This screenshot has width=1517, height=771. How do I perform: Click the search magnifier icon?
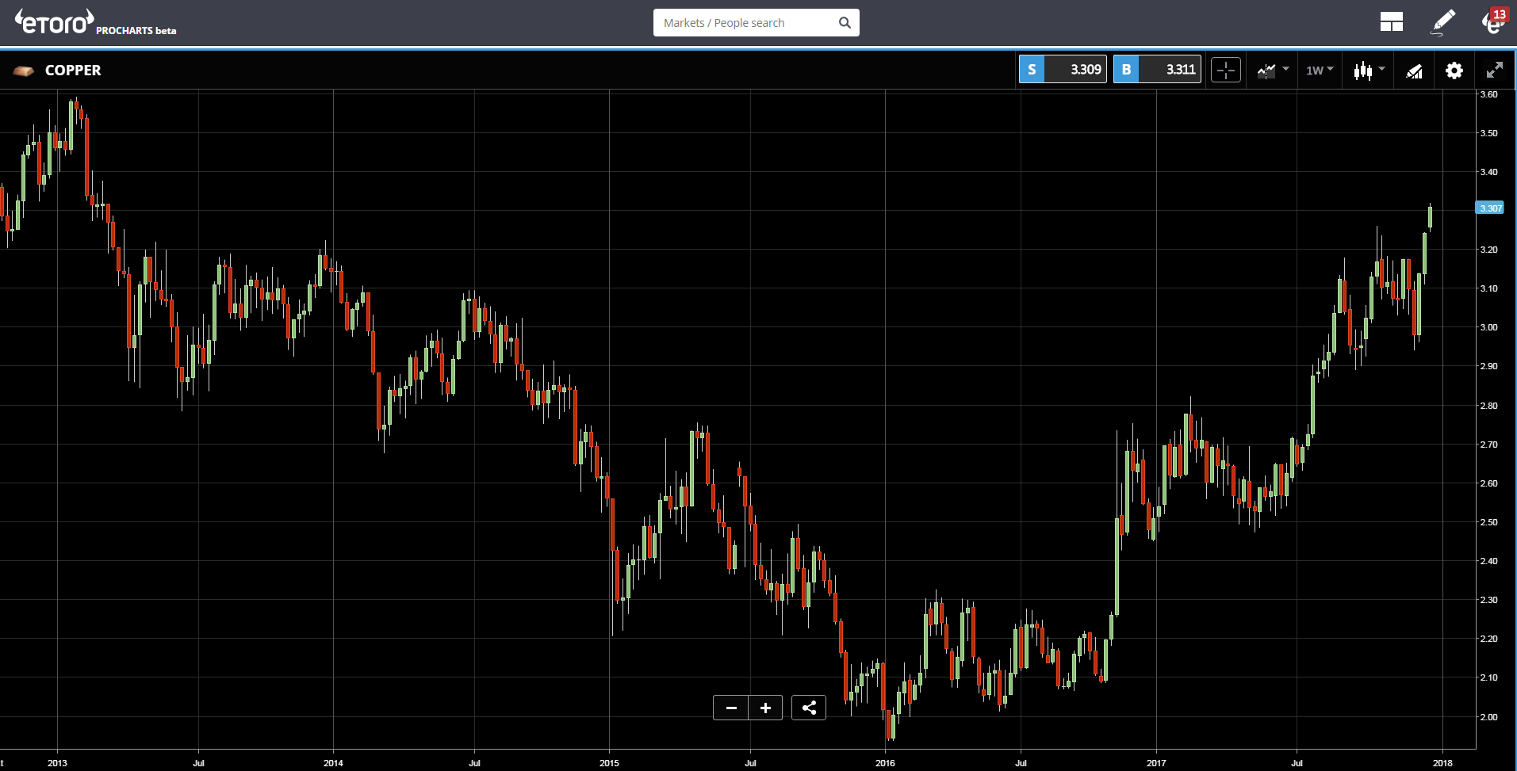click(845, 23)
